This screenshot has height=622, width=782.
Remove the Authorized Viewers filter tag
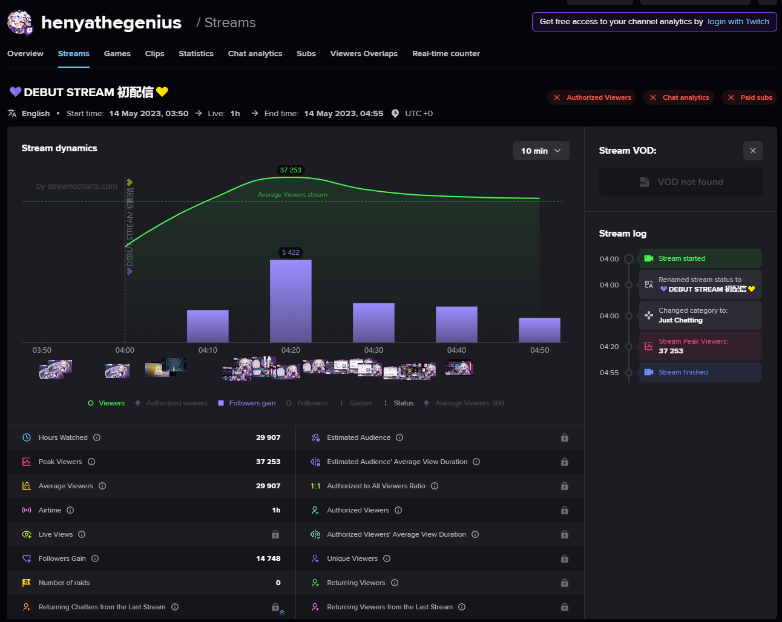coord(557,97)
